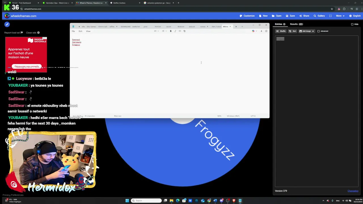Open the browser profile avatar
This screenshot has width=363, height=204.
pyautogui.click(x=357, y=9)
